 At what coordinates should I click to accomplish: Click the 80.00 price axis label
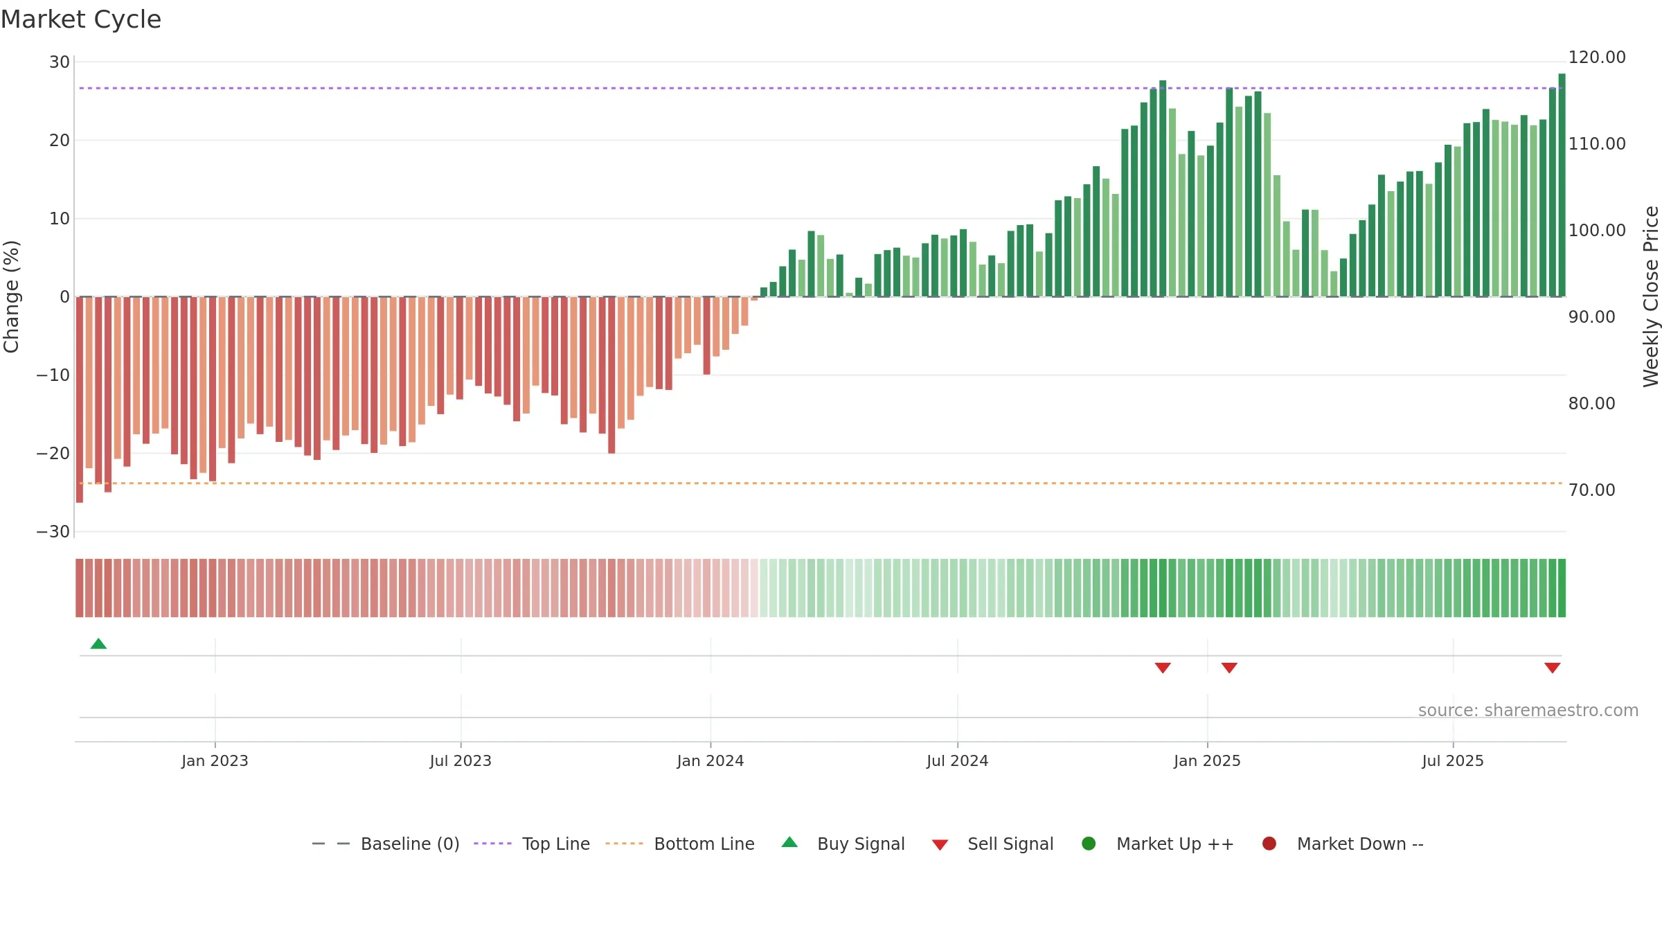coord(1591,404)
